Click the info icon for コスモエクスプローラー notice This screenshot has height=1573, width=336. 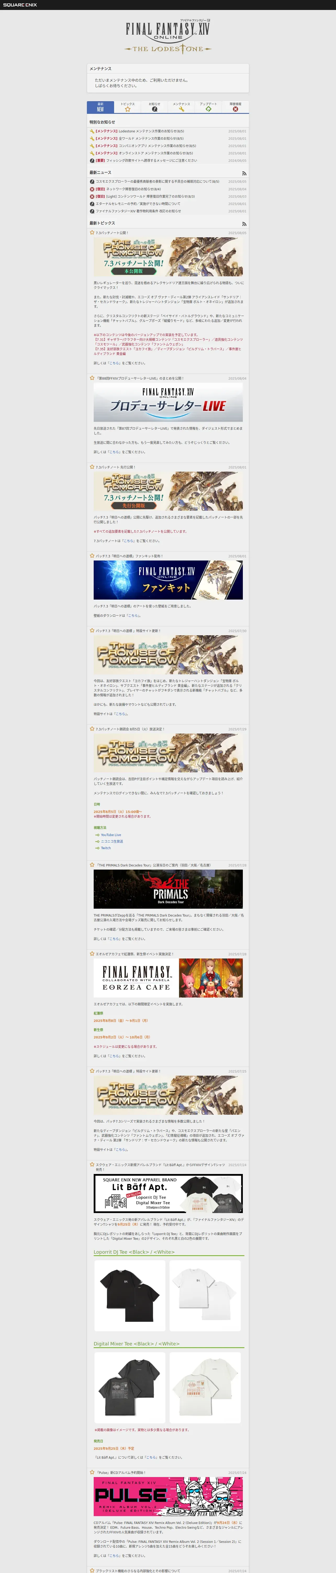(x=92, y=181)
